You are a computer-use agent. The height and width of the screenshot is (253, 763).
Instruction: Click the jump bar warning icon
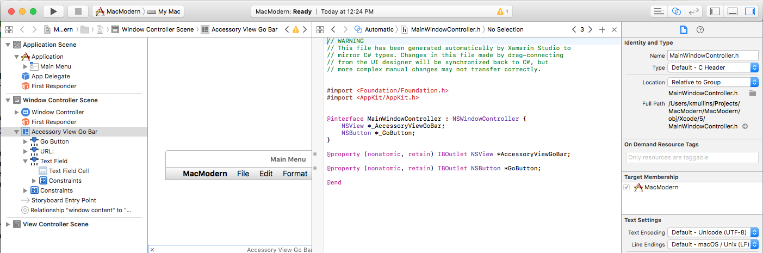296,29
